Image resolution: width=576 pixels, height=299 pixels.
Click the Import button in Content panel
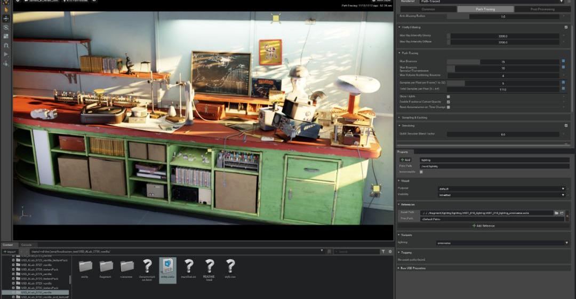[9, 251]
